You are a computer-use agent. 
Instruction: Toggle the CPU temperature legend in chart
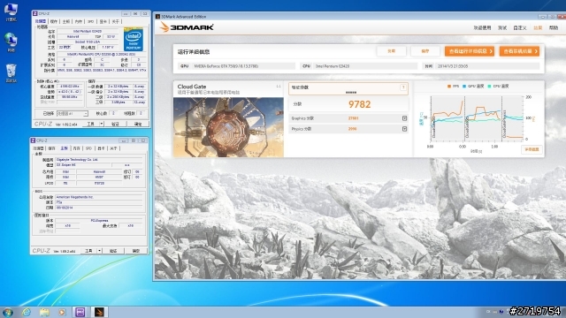coord(498,87)
